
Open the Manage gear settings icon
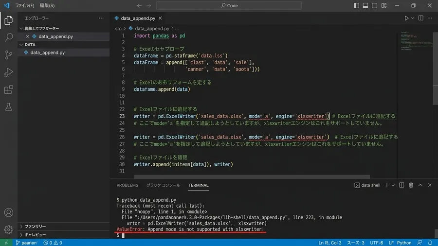[x=8, y=229]
